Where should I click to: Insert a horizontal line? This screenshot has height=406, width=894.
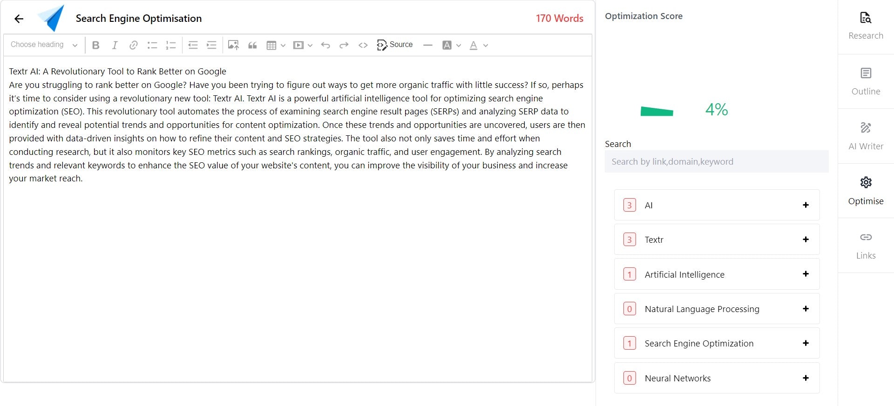[x=428, y=45]
